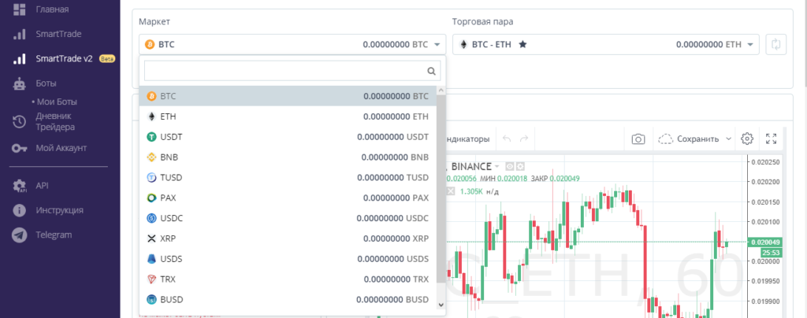The image size is (807, 318).
Task: Go to Мои Боты submenu link
Action: tap(57, 102)
